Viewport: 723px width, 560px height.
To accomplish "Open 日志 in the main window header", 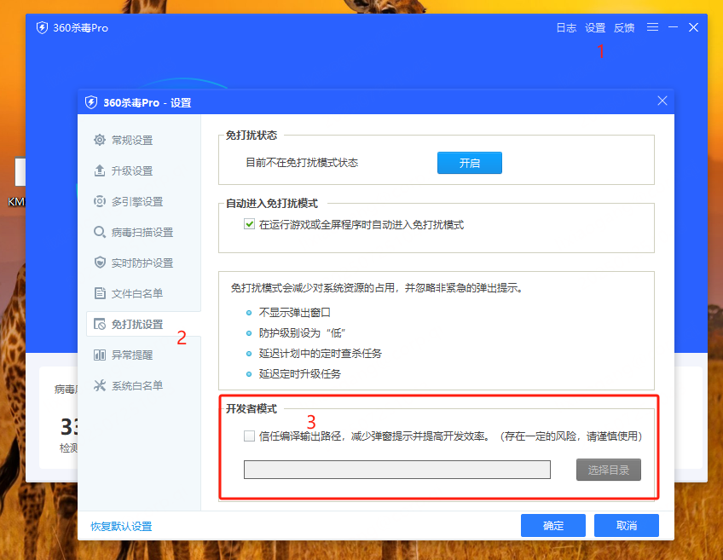I will pyautogui.click(x=566, y=27).
